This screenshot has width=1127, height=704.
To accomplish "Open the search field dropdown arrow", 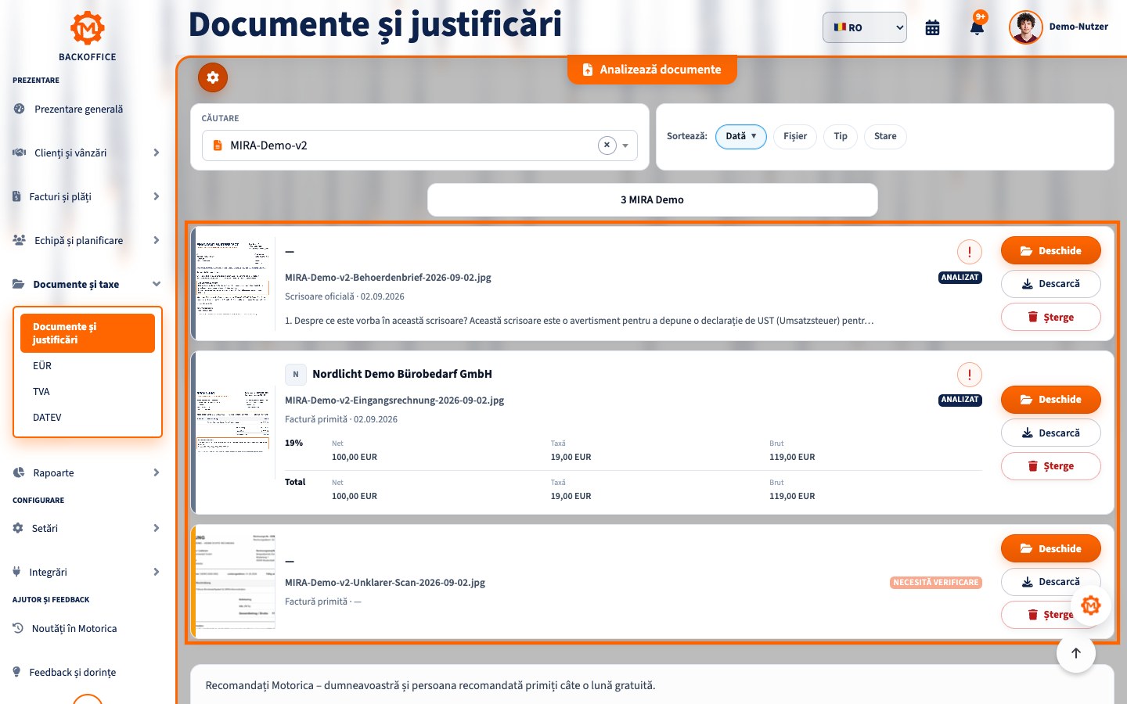I will [625, 145].
